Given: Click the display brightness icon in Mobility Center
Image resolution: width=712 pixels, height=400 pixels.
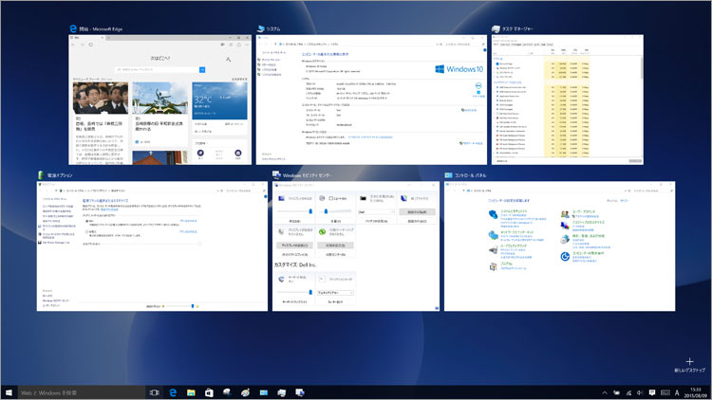Looking at the screenshot, I should tap(282, 198).
